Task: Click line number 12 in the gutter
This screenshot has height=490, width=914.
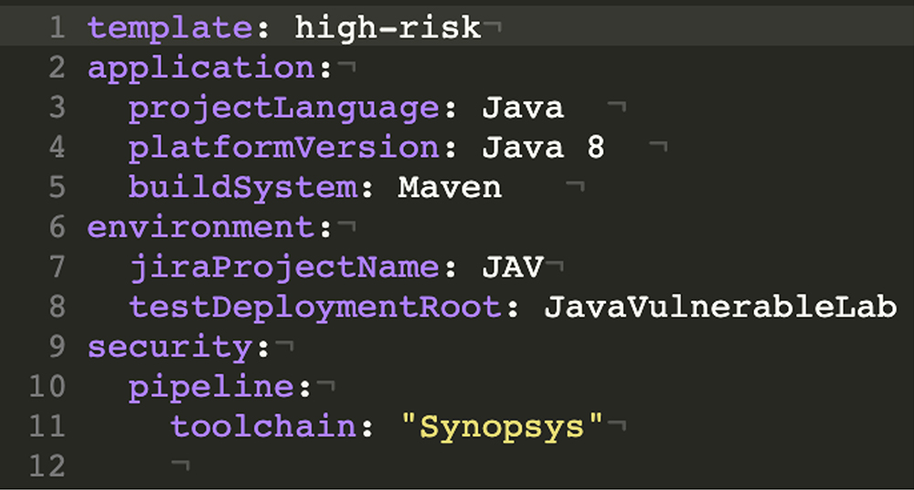Action: [x=46, y=467]
